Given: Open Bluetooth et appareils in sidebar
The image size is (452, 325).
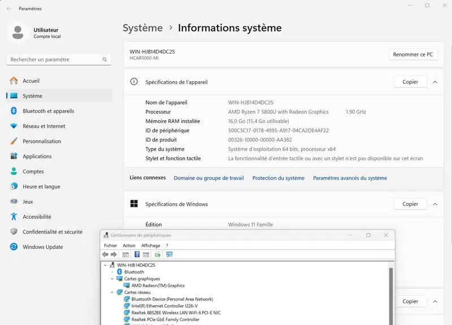Looking at the screenshot, I should pyautogui.click(x=48, y=111).
